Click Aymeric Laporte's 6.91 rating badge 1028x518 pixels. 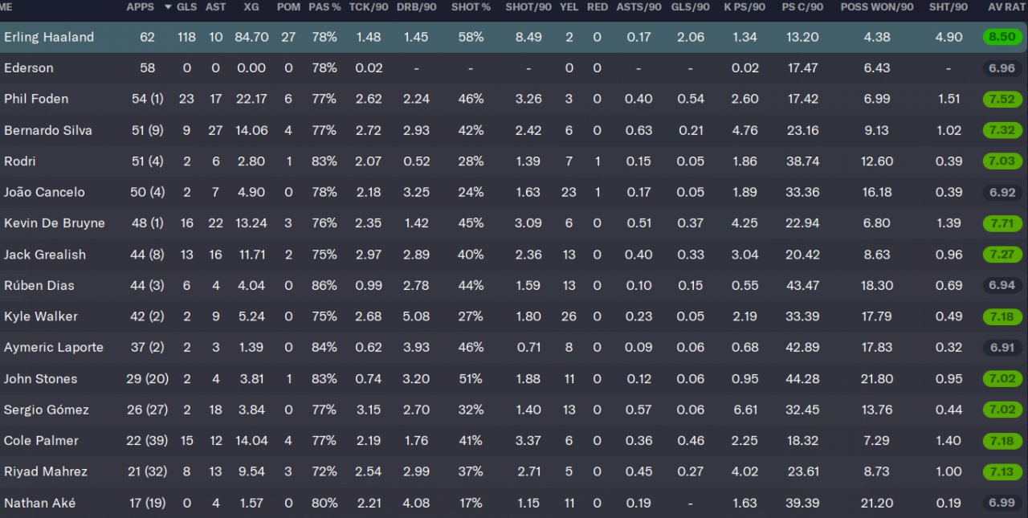point(1002,348)
